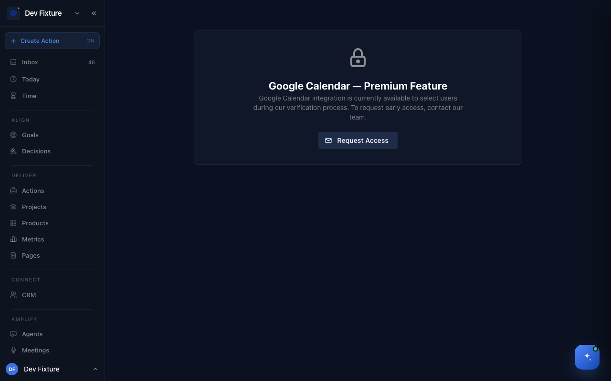Open Meetings via the microphone icon
The height and width of the screenshot is (381, 611).
(13, 350)
